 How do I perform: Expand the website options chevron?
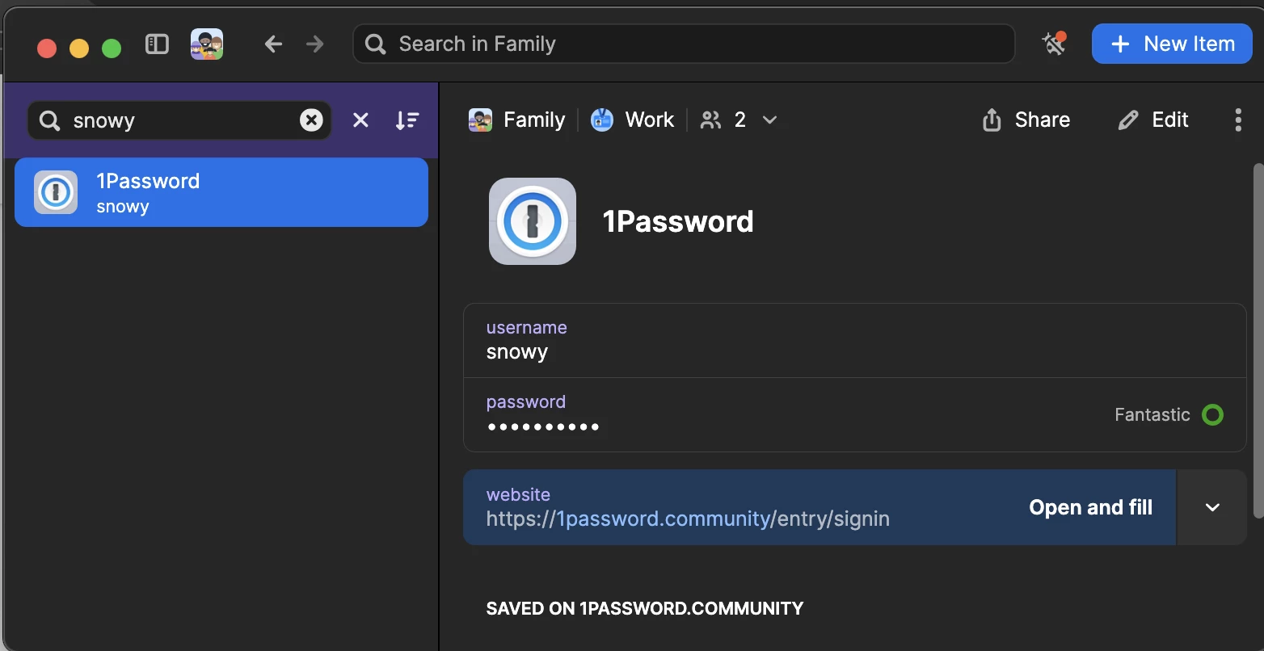point(1212,507)
